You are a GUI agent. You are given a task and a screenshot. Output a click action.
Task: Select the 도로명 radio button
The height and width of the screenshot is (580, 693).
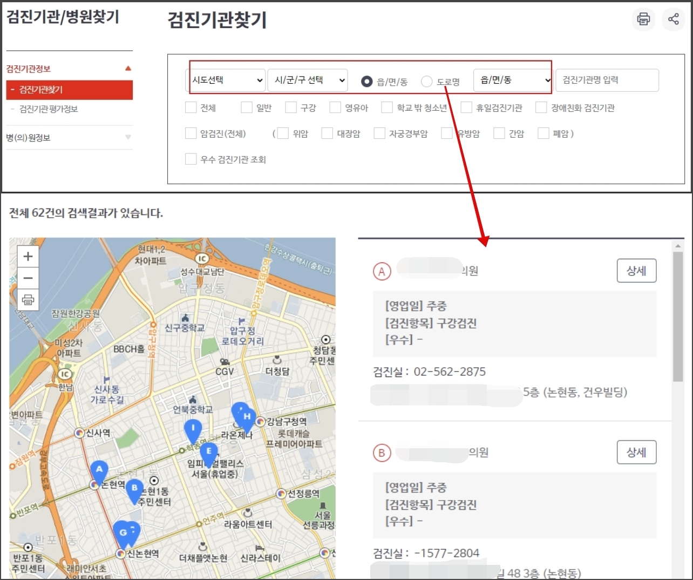pos(426,82)
